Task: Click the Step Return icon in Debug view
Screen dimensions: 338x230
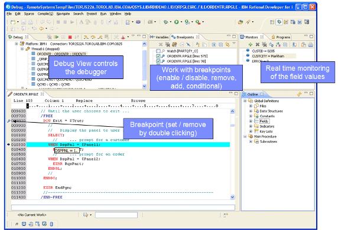Action: pyautogui.click(x=100, y=37)
